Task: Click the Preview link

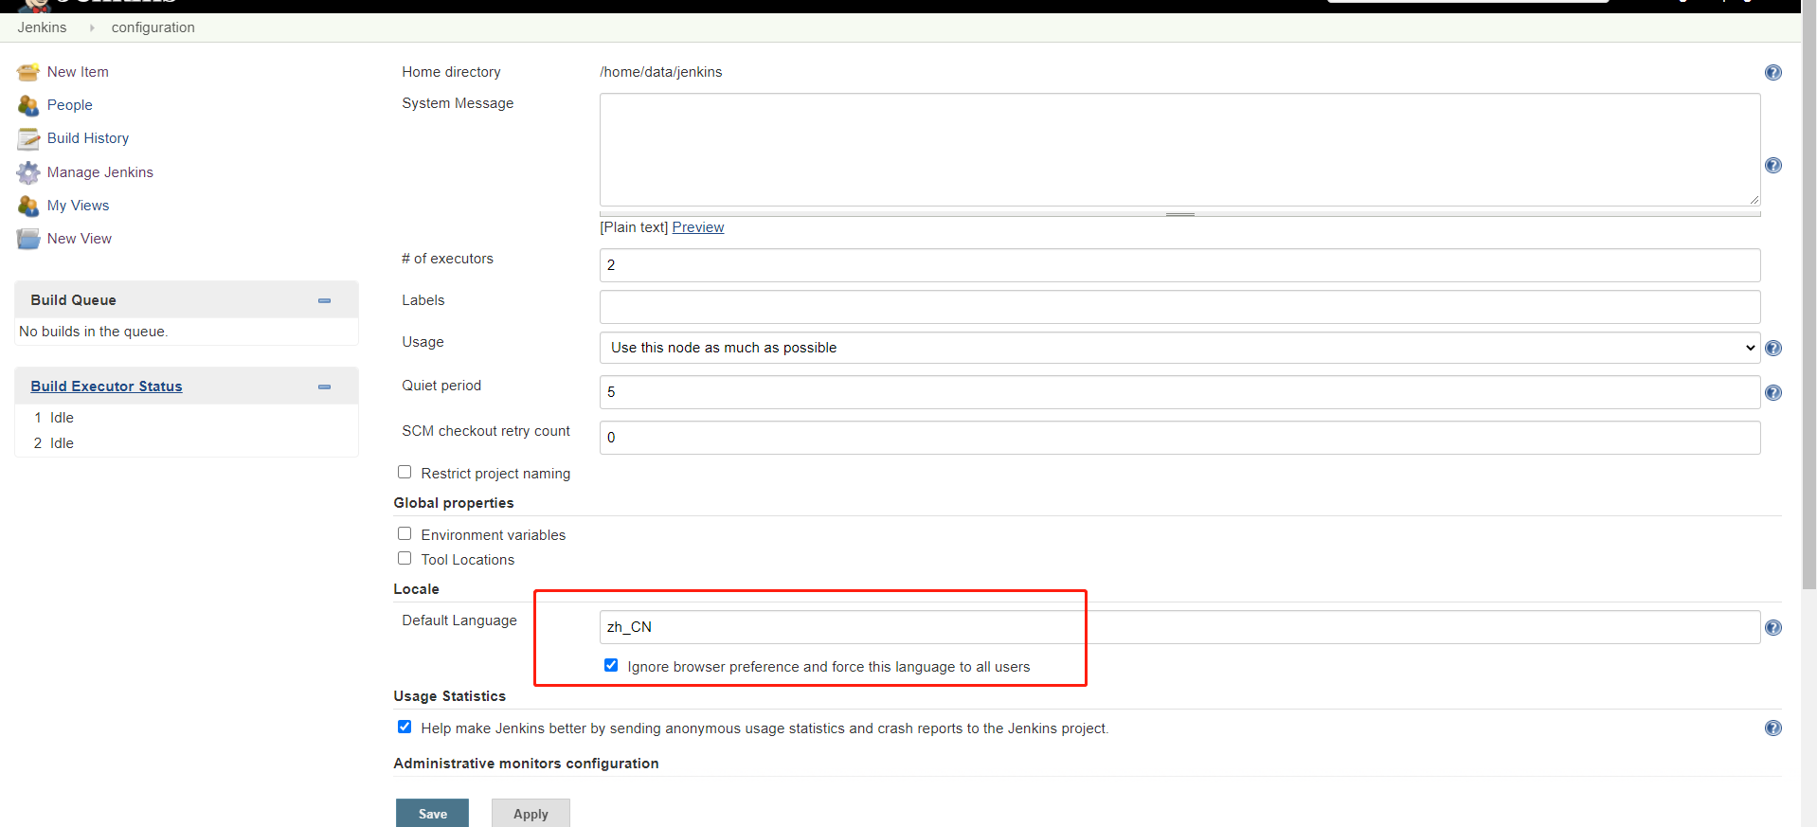Action: click(x=698, y=227)
